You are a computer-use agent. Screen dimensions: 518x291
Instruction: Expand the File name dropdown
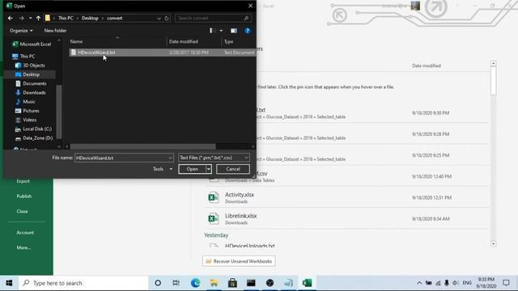coord(171,158)
